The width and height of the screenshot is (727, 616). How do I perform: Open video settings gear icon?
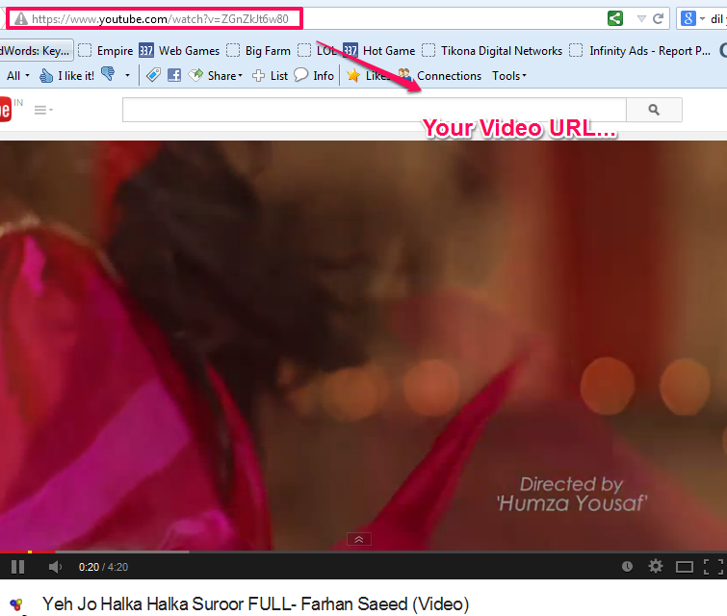[656, 566]
